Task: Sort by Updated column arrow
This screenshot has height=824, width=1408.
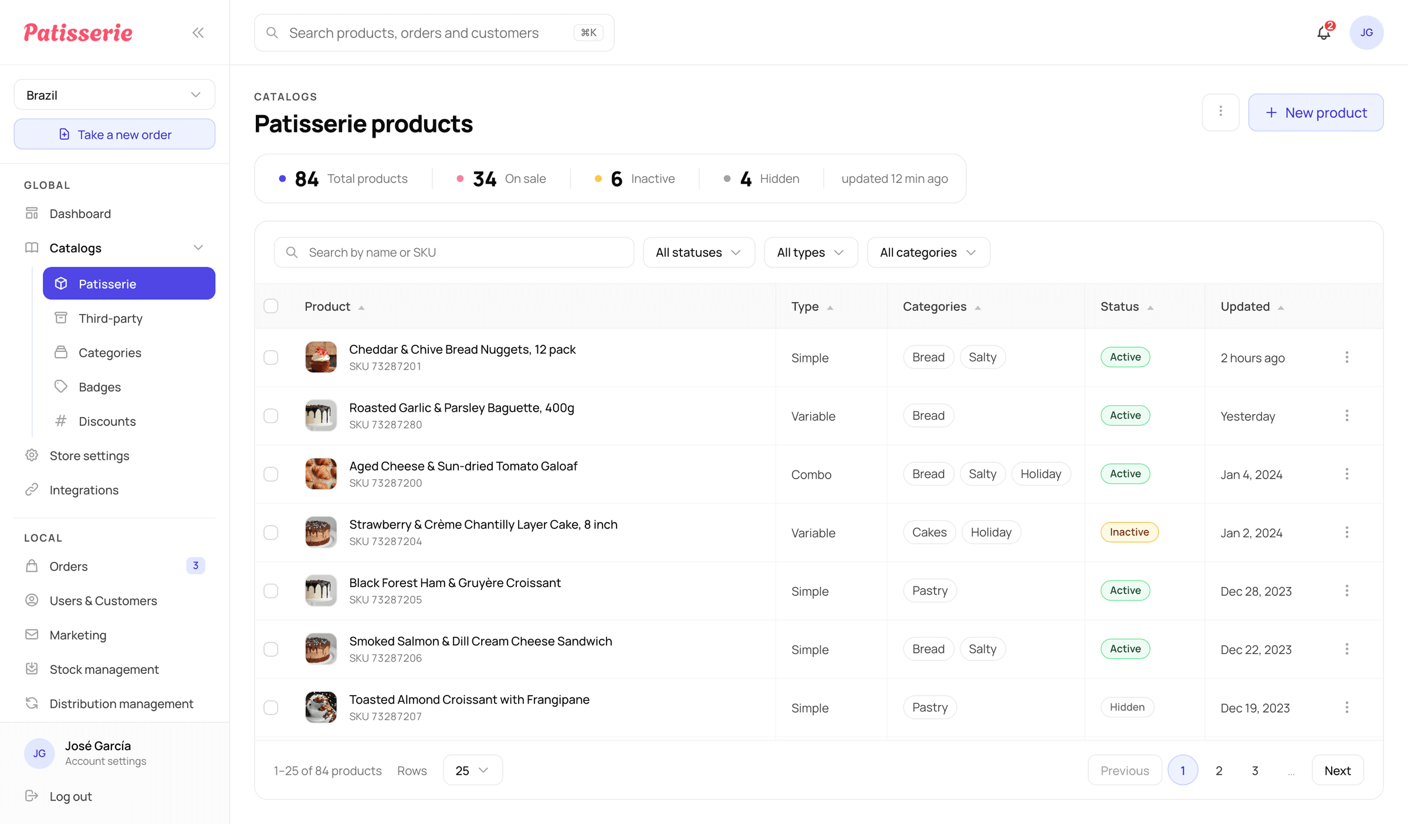Action: click(1281, 308)
